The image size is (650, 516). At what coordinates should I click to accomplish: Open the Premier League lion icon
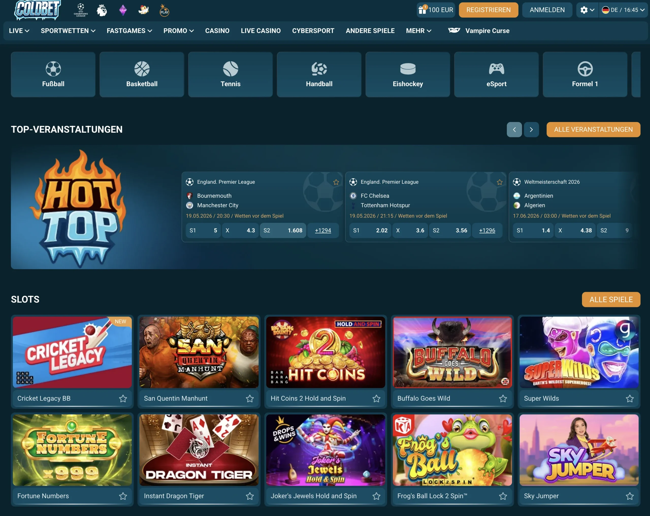click(x=102, y=10)
